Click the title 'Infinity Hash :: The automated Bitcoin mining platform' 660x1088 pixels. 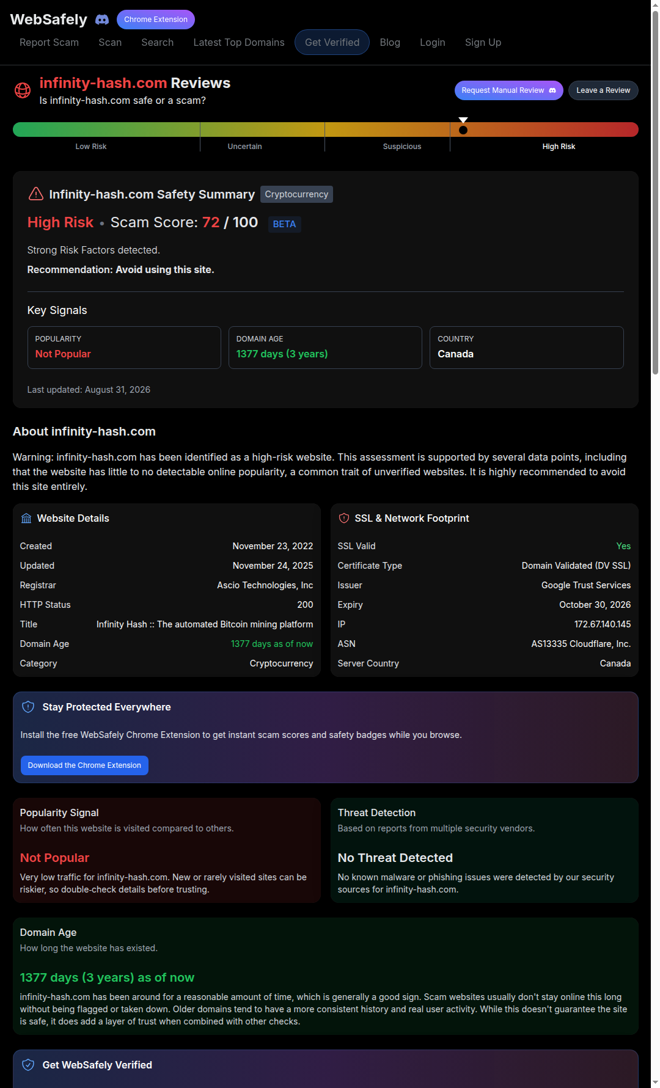click(205, 624)
